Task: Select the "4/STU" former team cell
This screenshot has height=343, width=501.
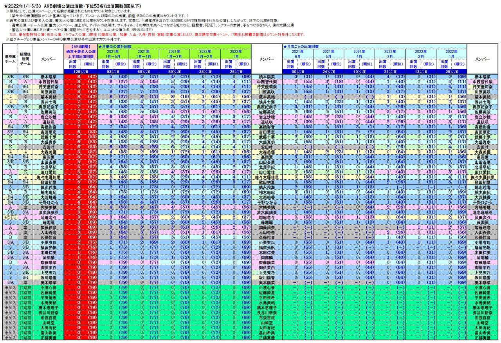Action: pos(9,217)
